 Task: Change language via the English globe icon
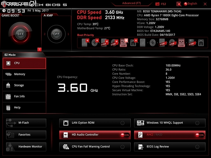click(x=190, y=4)
